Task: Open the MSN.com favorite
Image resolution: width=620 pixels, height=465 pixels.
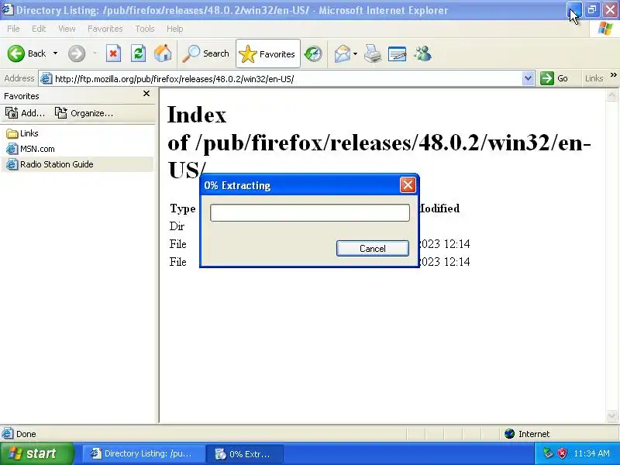Action: click(x=30, y=149)
